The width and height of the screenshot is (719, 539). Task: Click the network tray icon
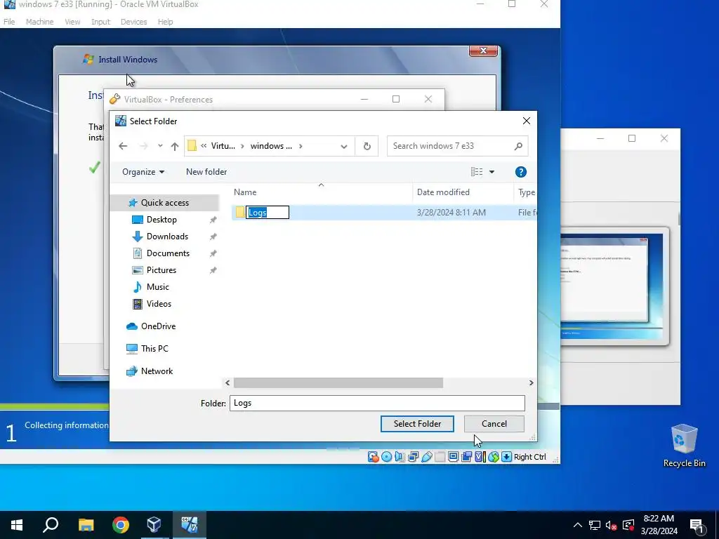[x=595, y=525]
